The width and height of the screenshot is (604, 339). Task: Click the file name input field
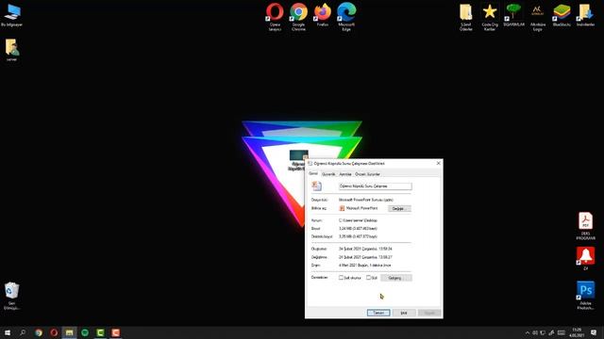pyautogui.click(x=376, y=186)
